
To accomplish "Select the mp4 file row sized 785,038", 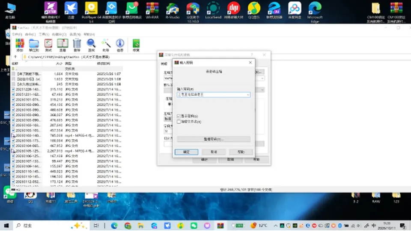I will pos(67,135).
